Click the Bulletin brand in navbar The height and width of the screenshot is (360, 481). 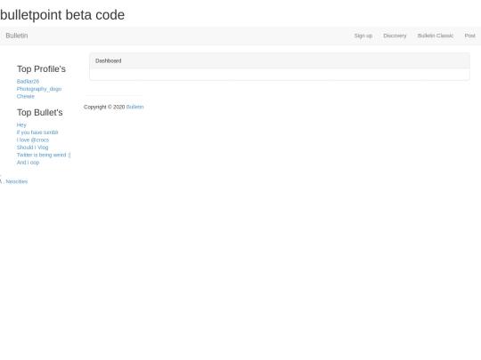tap(17, 36)
